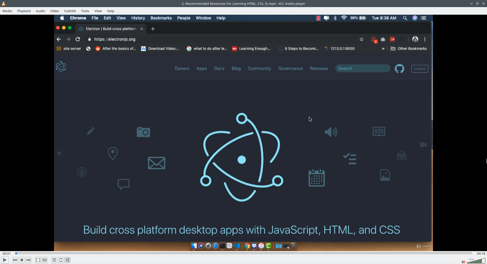Screen dimensions: 487x264
Task: Select the Electron tab in Chrome
Action: (111, 29)
